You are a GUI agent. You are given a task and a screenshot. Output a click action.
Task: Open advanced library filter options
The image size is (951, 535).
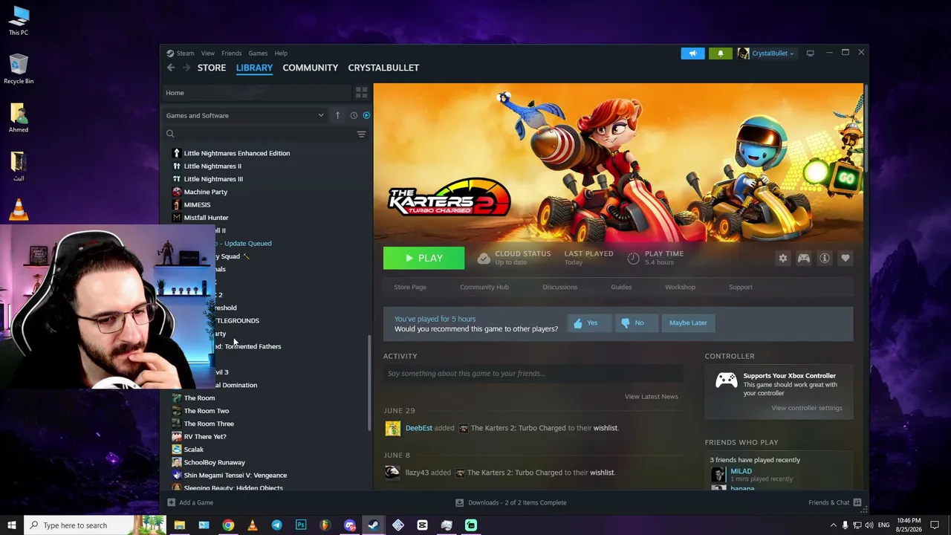[361, 134]
